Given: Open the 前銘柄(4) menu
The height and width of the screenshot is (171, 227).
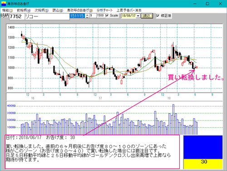Looking at the screenshot, I should click(24, 10).
